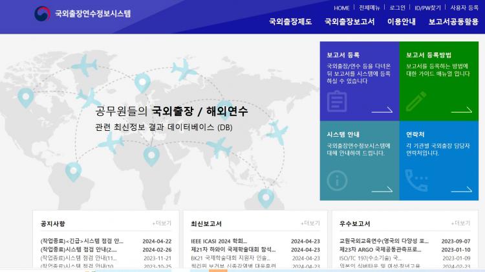
Task: Open the 전체메뉴 link in the header
Action: 369,8
